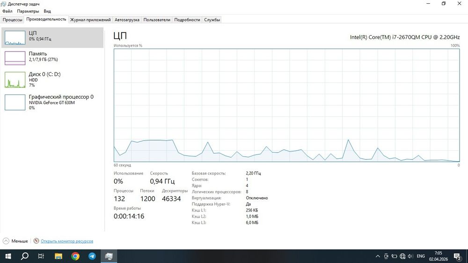Click the Intel Core i7-2670QM CPU name
Screen dimensions: 468x263
[x=405, y=37]
